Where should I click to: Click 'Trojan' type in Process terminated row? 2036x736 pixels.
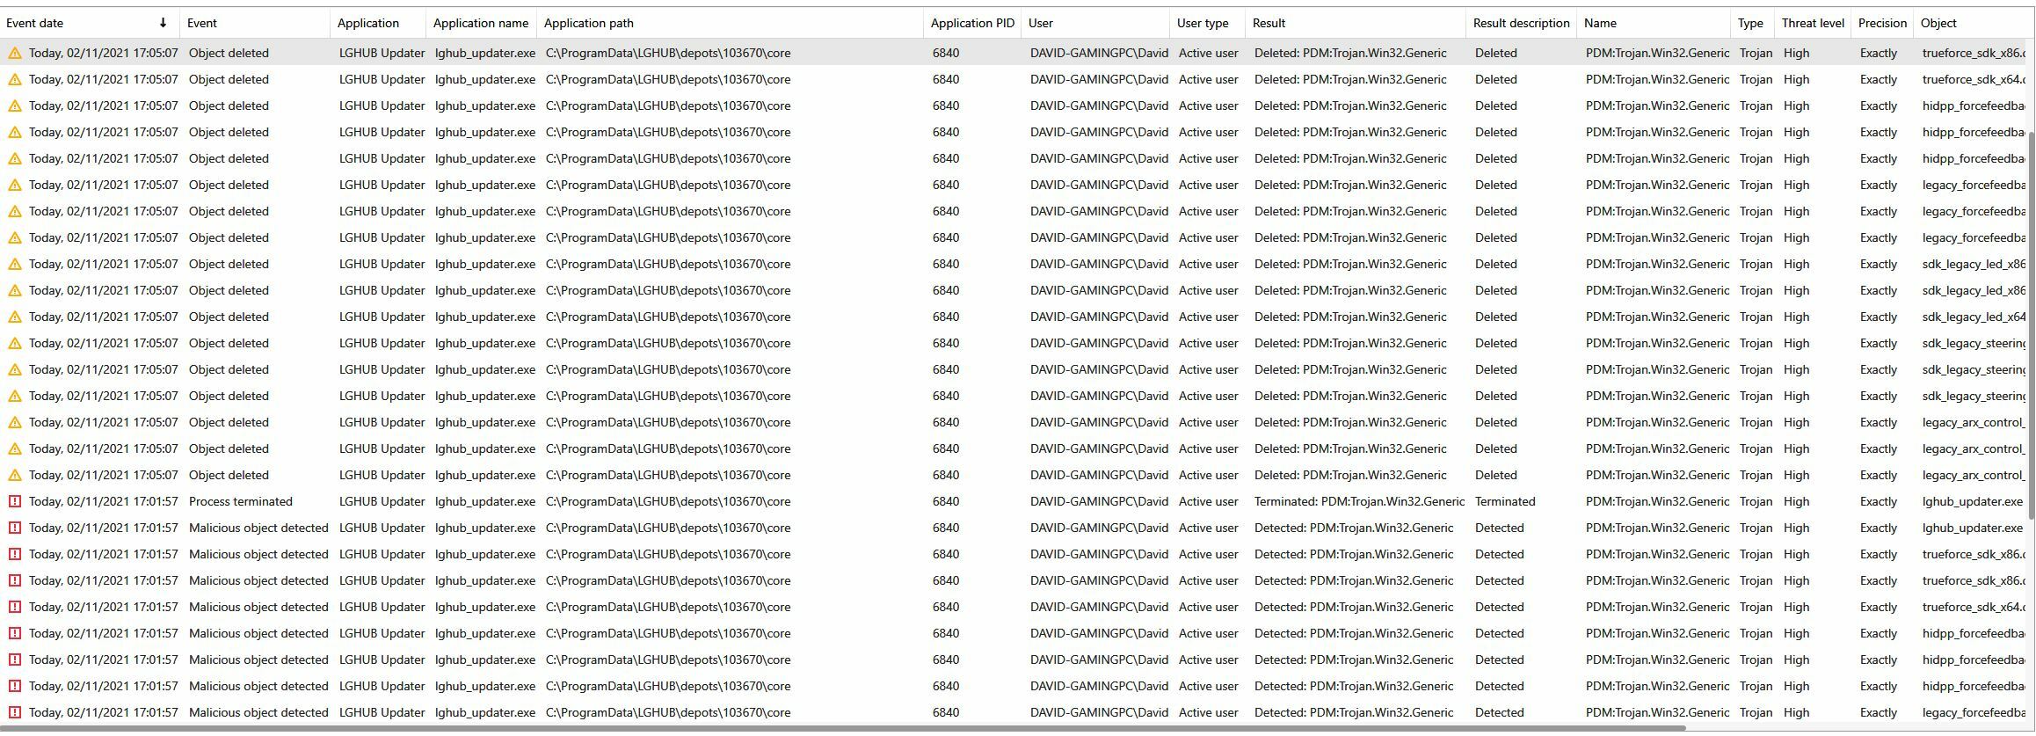[x=1756, y=501]
